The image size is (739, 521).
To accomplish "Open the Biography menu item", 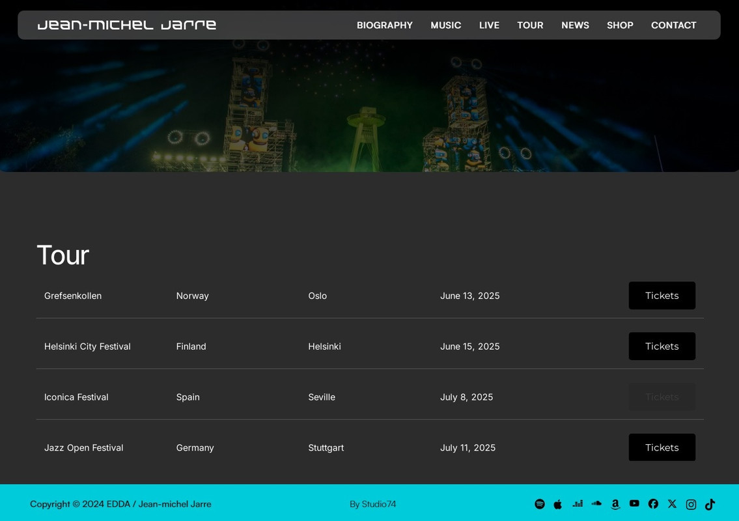I will coord(385,25).
